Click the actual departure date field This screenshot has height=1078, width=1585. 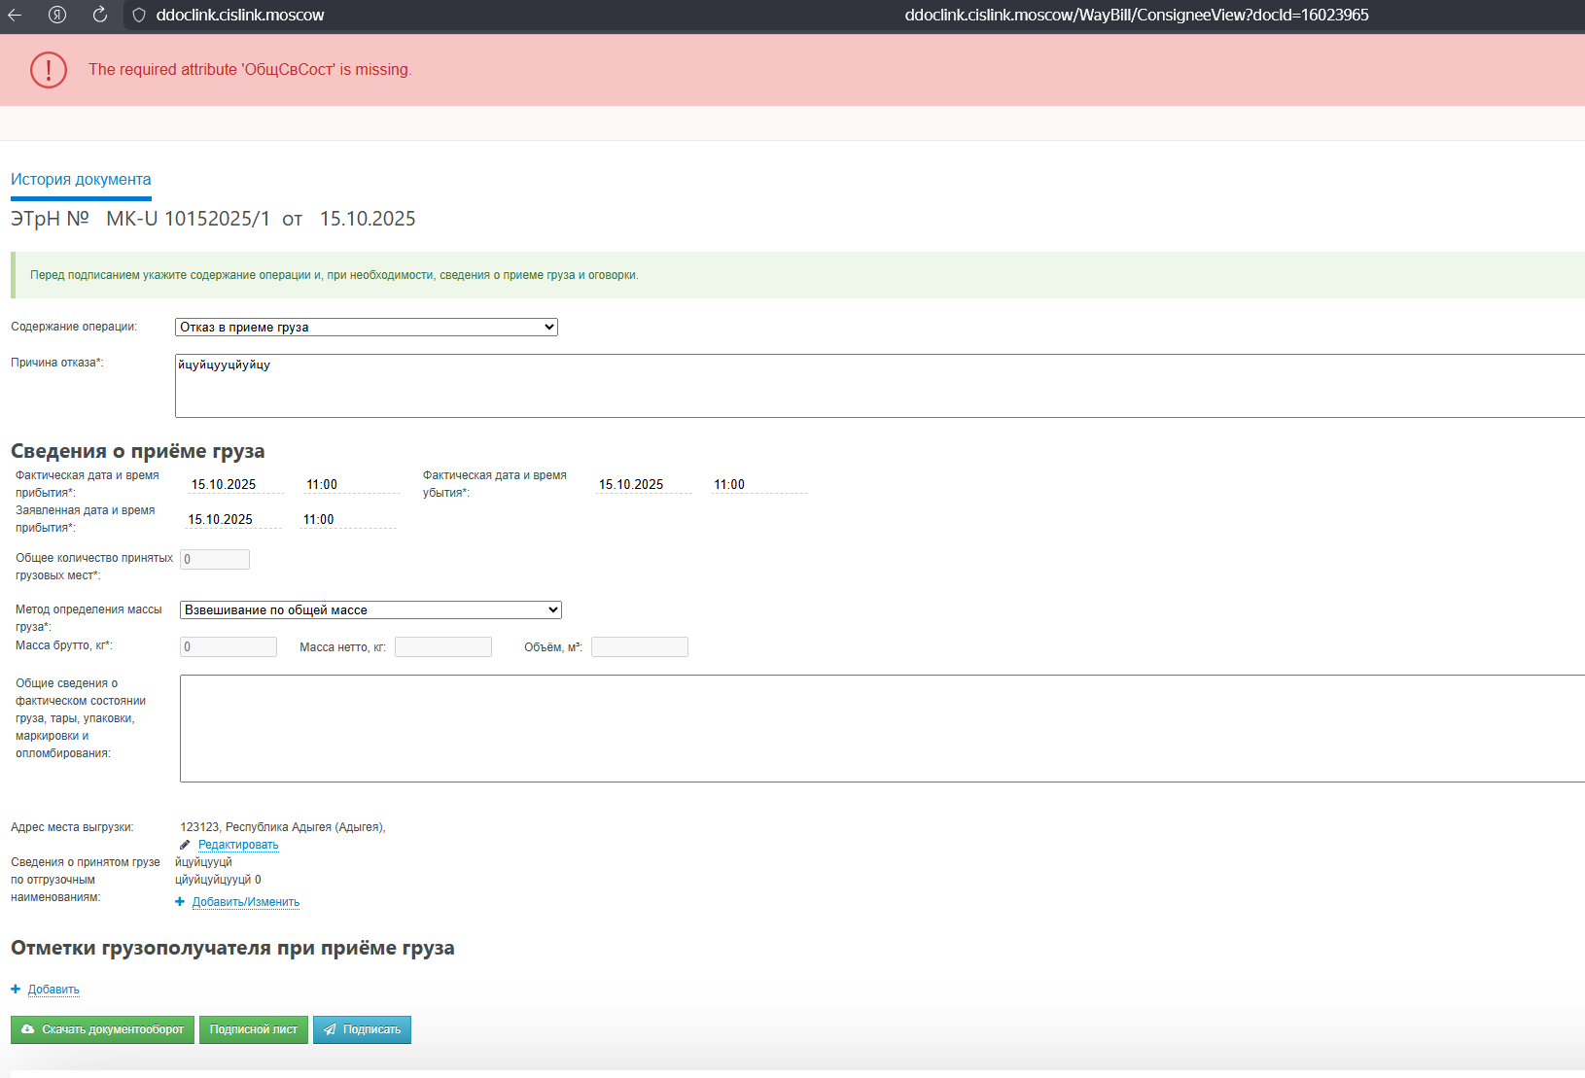(644, 484)
